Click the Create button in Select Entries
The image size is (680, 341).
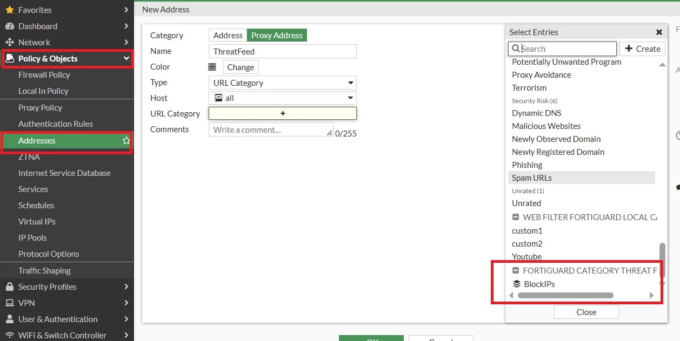tap(643, 49)
